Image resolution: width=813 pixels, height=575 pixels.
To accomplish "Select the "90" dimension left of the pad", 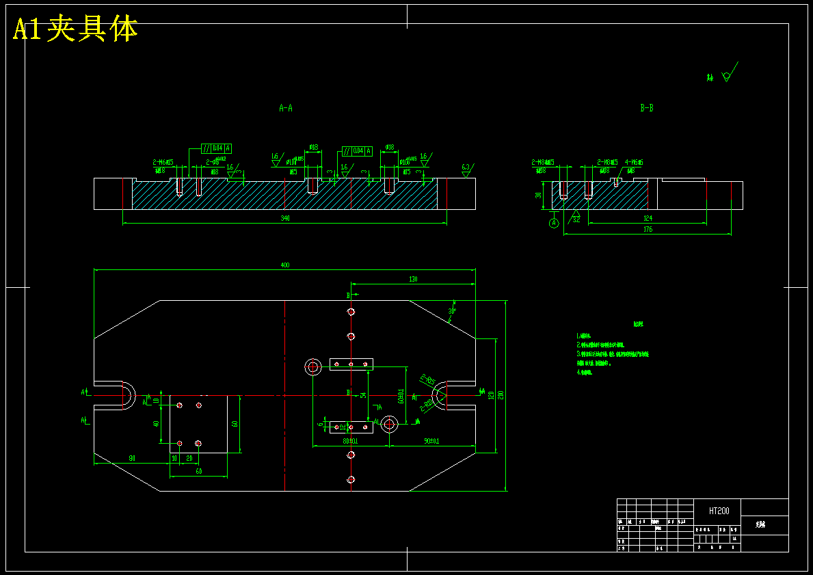I will (x=132, y=458).
